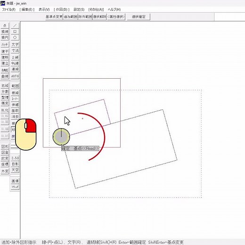The height and width of the screenshot is (245, 245).
Task: Select the コーナー corner tool
Action: pyautogui.click(x=15, y=99)
